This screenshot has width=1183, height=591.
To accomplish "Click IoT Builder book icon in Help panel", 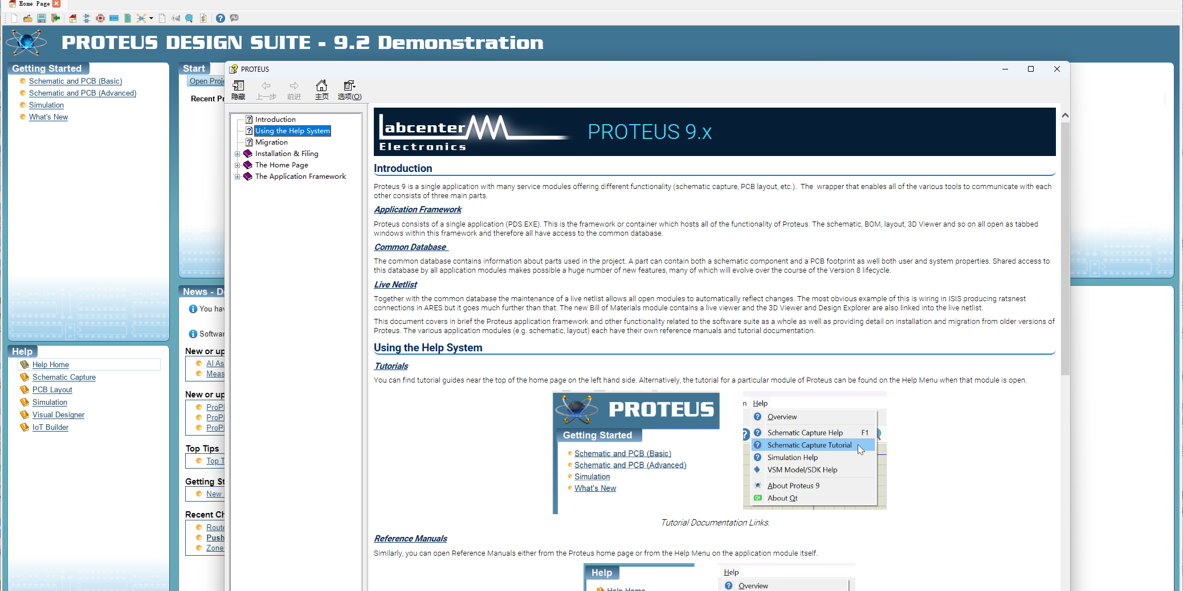I will coord(25,427).
